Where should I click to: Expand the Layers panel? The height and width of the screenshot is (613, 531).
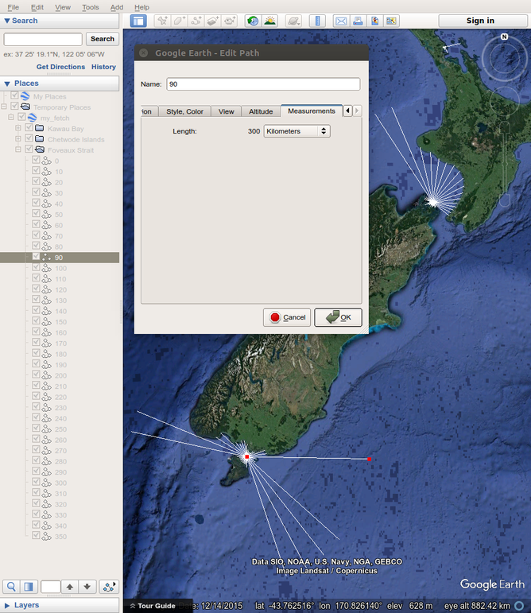[x=60, y=605]
